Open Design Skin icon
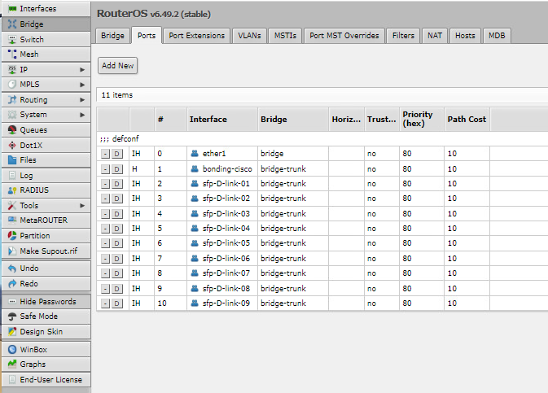This screenshot has width=548, height=393. [x=12, y=331]
